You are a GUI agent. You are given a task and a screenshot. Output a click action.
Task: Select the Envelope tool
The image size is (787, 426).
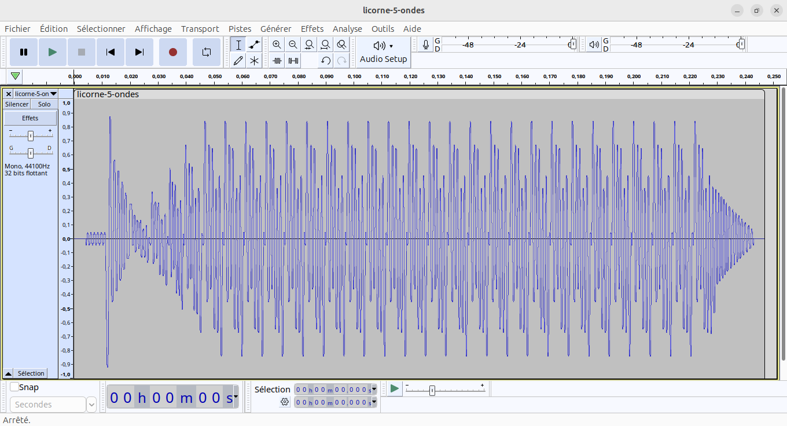[x=254, y=45]
